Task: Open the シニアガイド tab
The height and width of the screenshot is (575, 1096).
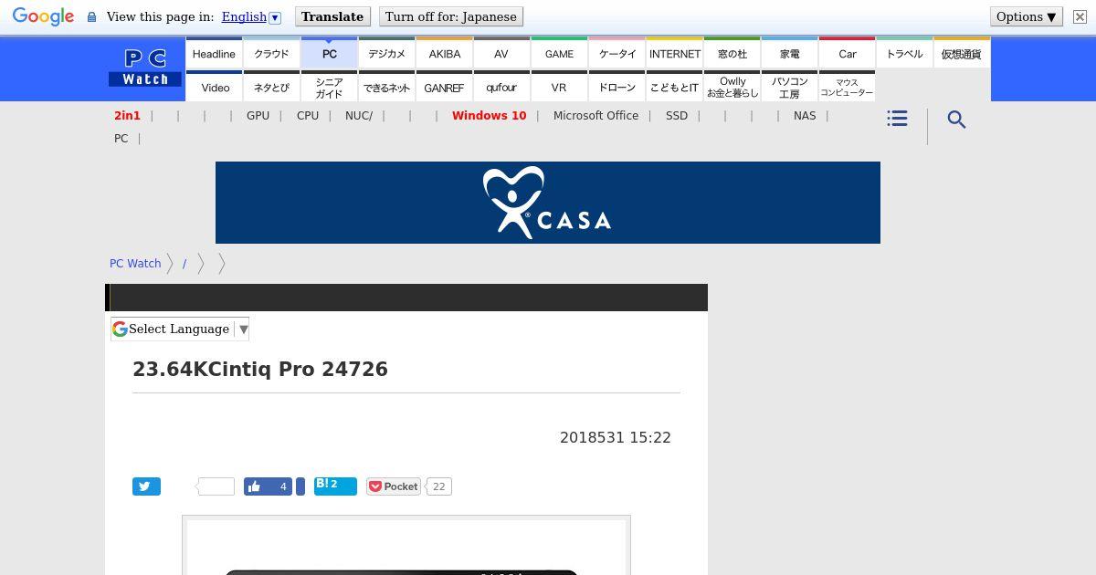Action: [329, 87]
